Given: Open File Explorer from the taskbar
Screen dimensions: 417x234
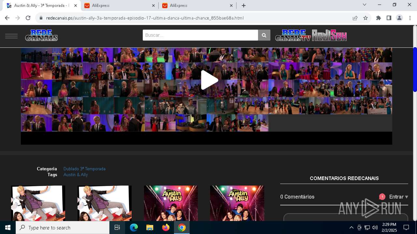Looking at the screenshot, I should point(150,227).
